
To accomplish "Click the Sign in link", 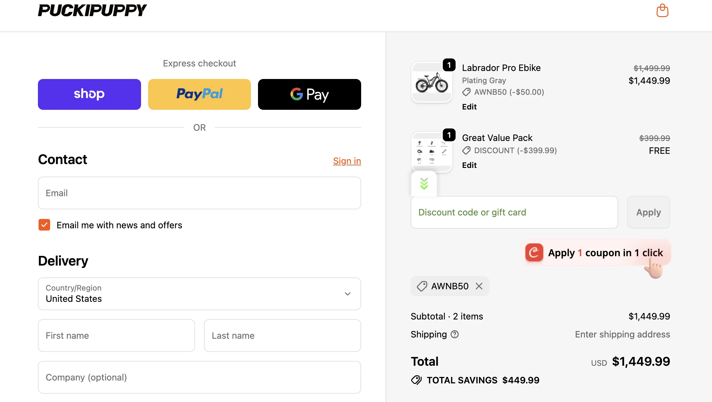I will pos(347,161).
